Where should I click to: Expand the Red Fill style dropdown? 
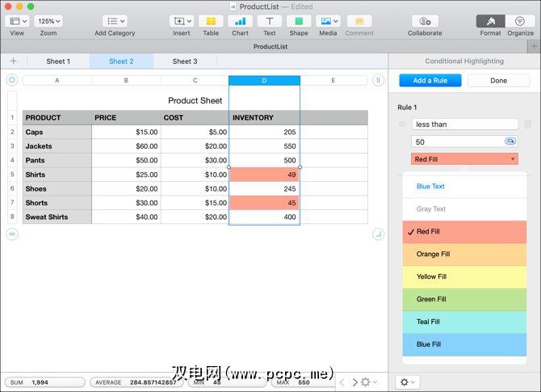[x=463, y=159]
